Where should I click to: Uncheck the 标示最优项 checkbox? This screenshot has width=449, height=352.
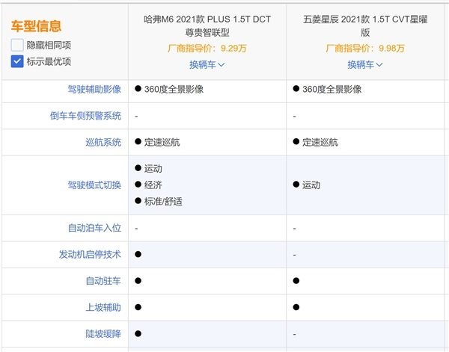[17, 61]
